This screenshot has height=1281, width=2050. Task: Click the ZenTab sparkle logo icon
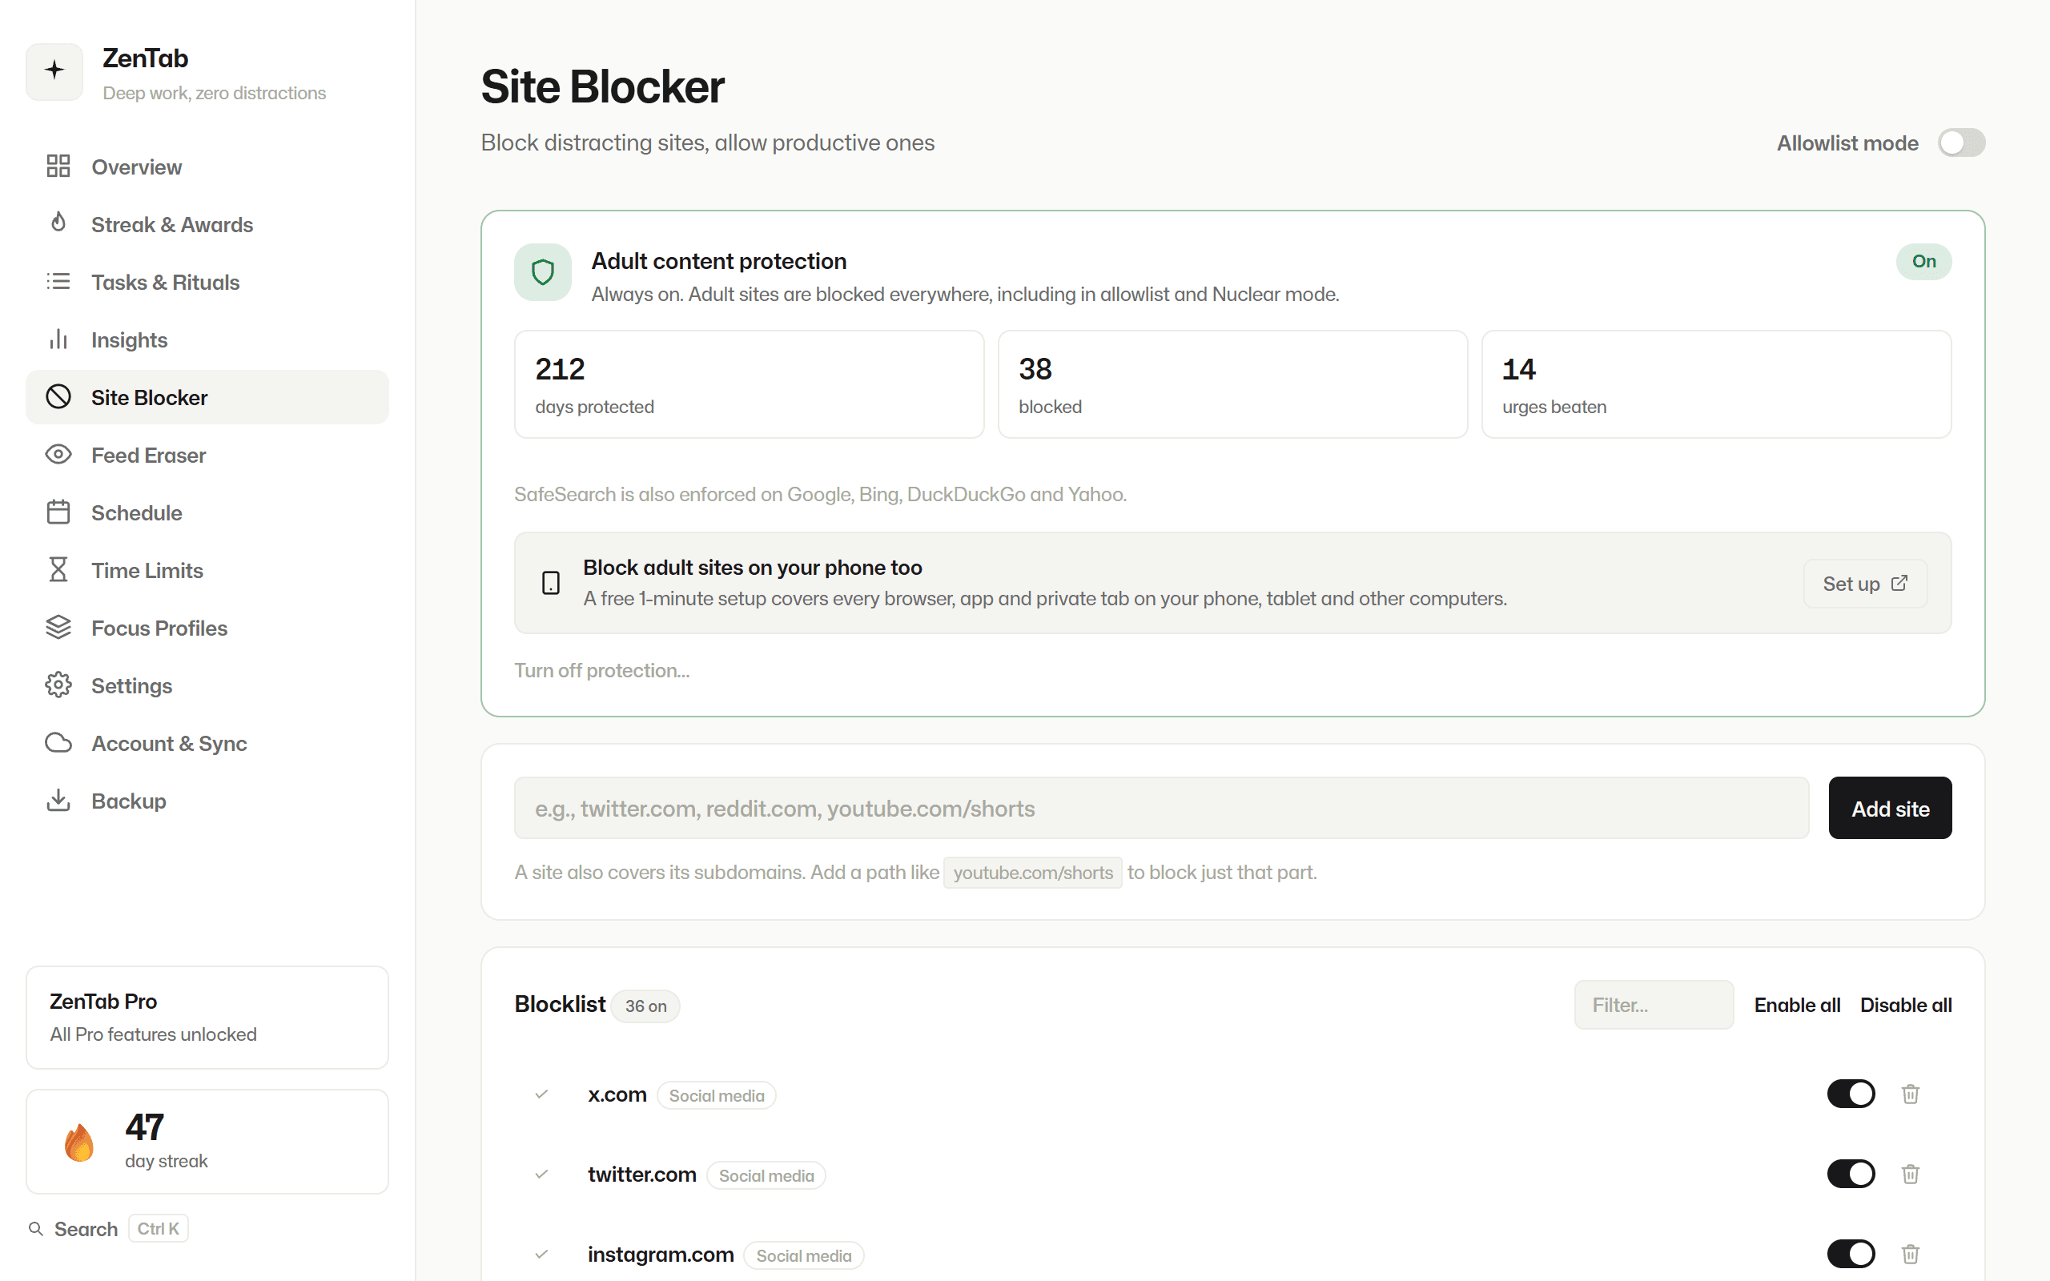(x=55, y=71)
